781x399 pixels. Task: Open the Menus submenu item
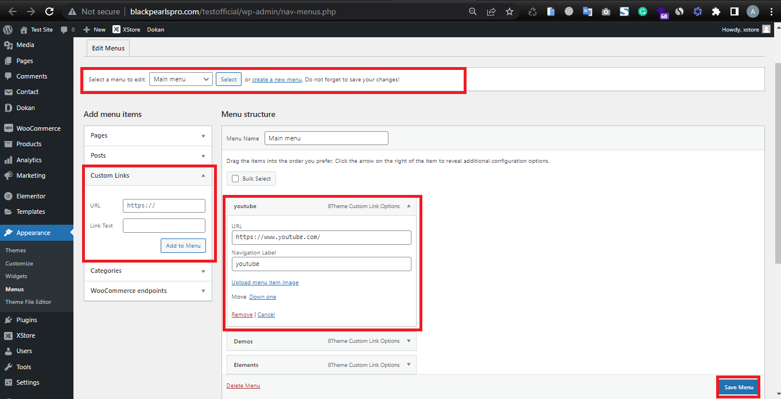[14, 290]
